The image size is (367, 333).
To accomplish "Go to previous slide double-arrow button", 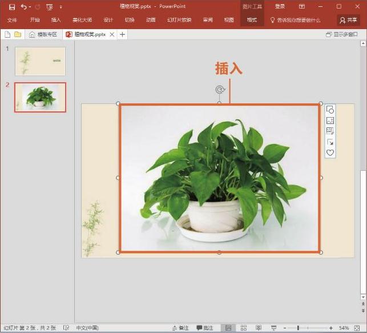I will pos(363,304).
